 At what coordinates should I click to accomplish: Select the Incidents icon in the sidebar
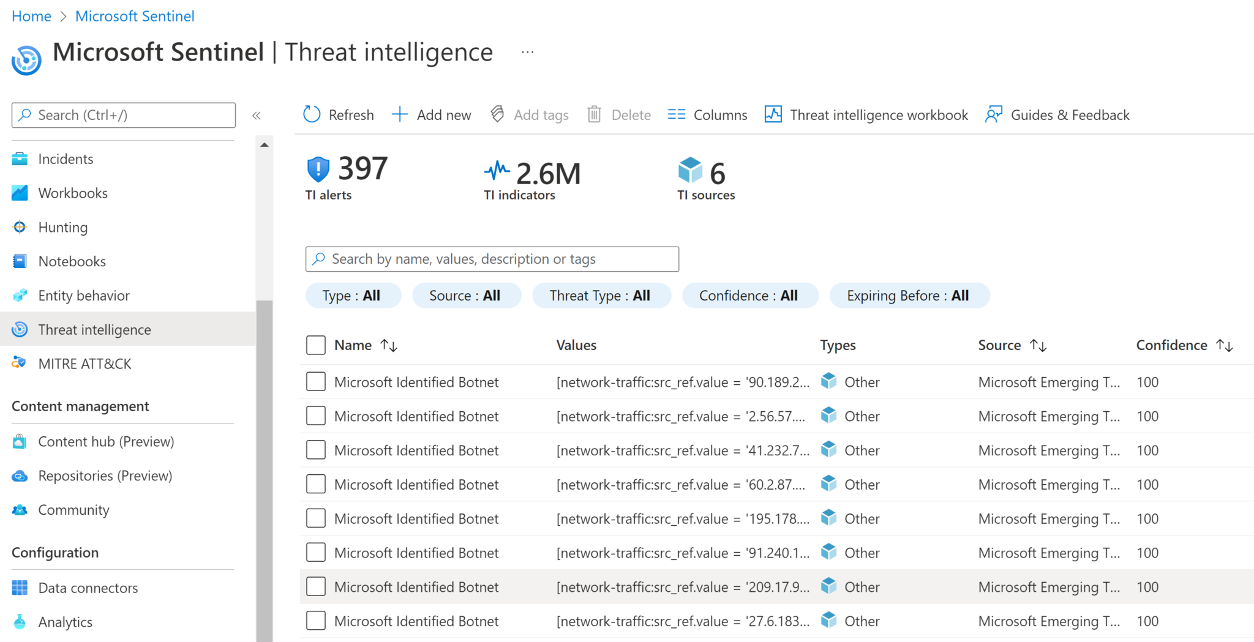tap(20, 159)
